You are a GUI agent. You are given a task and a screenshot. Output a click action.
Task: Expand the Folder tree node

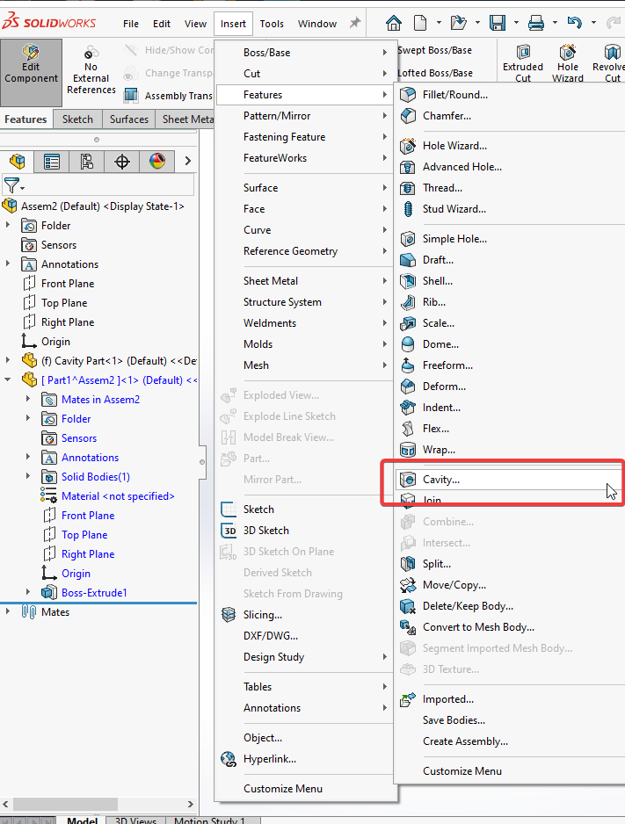tap(7, 225)
